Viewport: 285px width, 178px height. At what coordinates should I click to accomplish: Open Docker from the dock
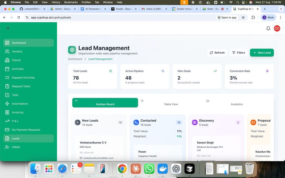coord(163,169)
